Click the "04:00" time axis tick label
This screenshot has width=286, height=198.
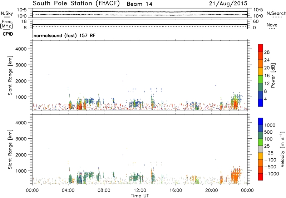68,190
